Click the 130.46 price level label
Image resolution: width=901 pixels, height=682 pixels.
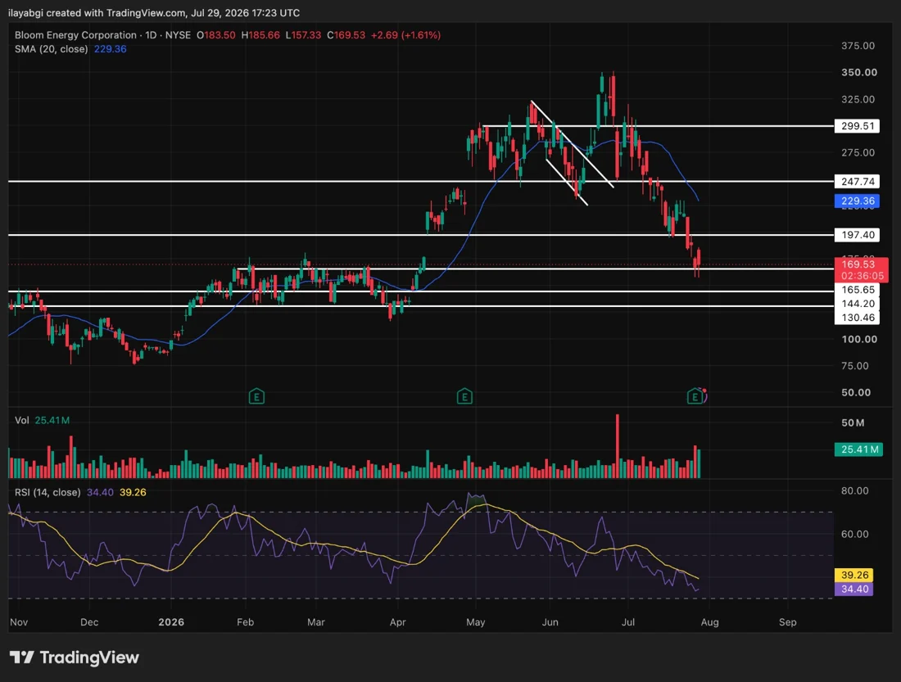[858, 317]
